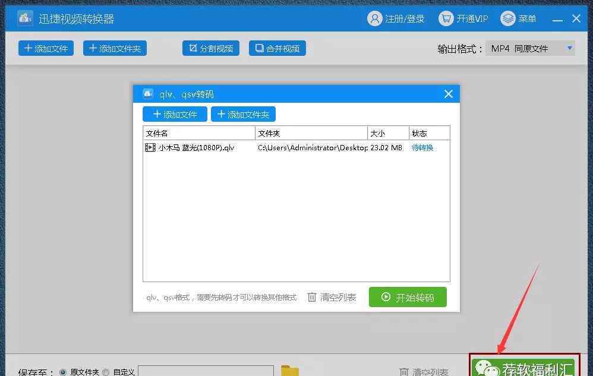The width and height of the screenshot is (593, 376).
Task: Click 添加文件 in the transcode dialog
Action: point(175,114)
